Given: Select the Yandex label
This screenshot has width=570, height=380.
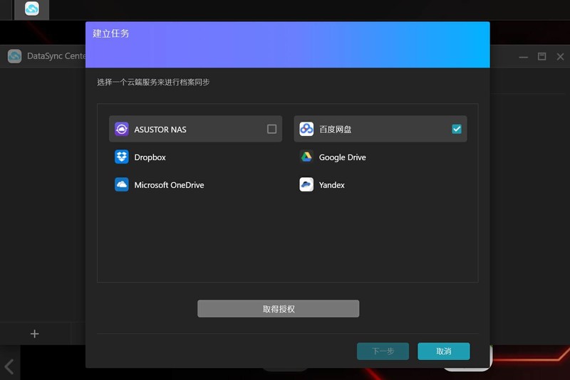Looking at the screenshot, I should pos(331,185).
